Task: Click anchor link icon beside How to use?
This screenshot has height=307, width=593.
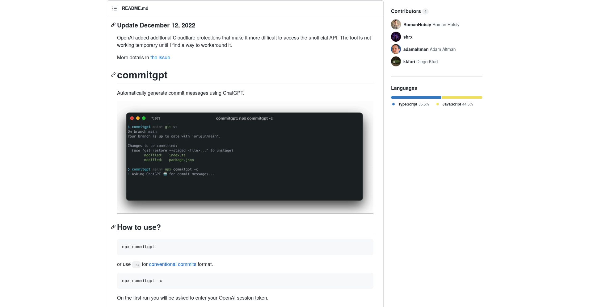Action: click(x=113, y=227)
